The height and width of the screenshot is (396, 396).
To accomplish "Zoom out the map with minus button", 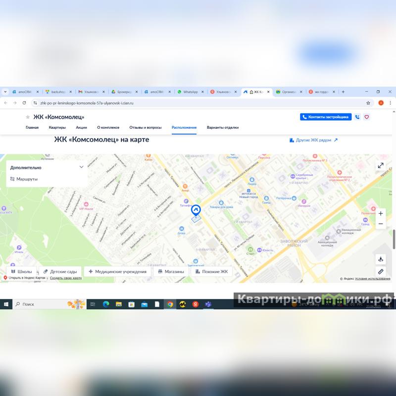I will click(x=381, y=224).
